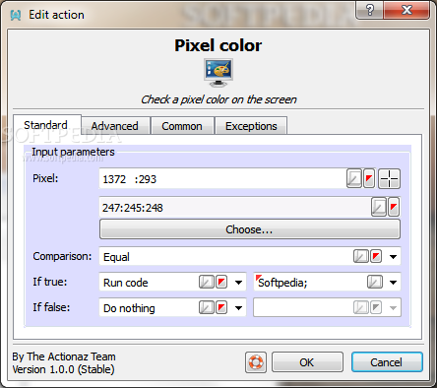Image resolution: width=437 pixels, height=388 pixels.
Task: Open editor icon in Do nothing field
Action: (x=207, y=307)
